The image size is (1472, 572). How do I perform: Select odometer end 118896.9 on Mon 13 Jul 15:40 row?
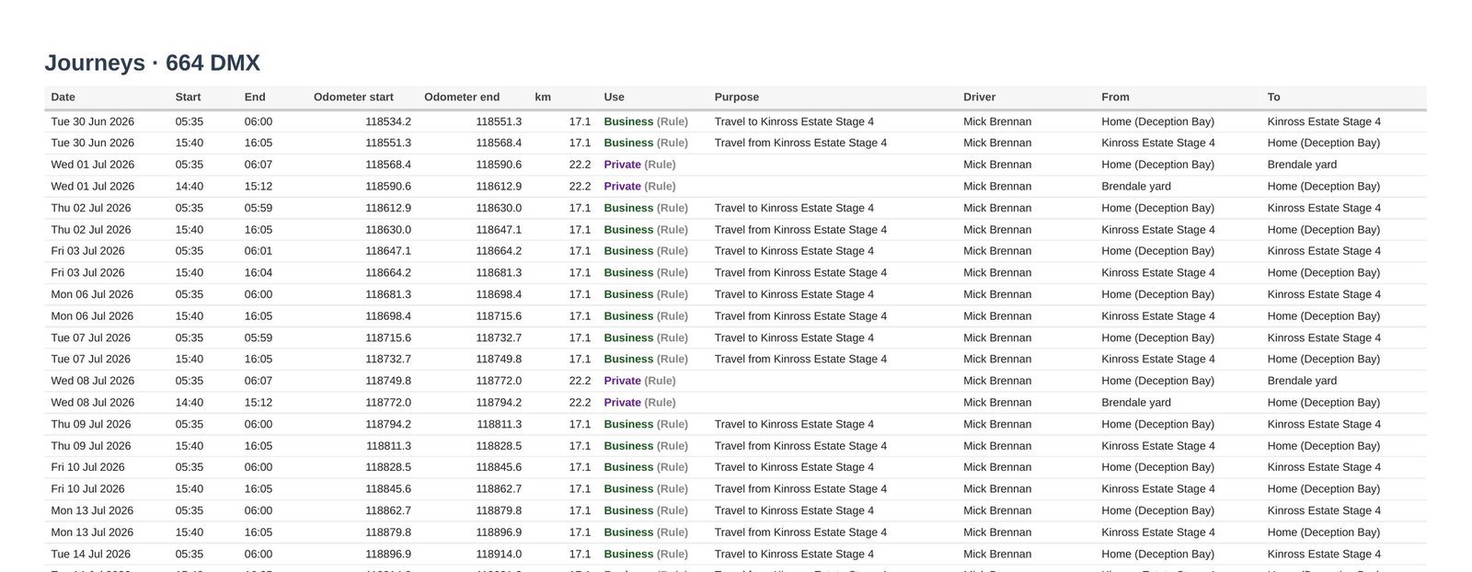point(499,532)
